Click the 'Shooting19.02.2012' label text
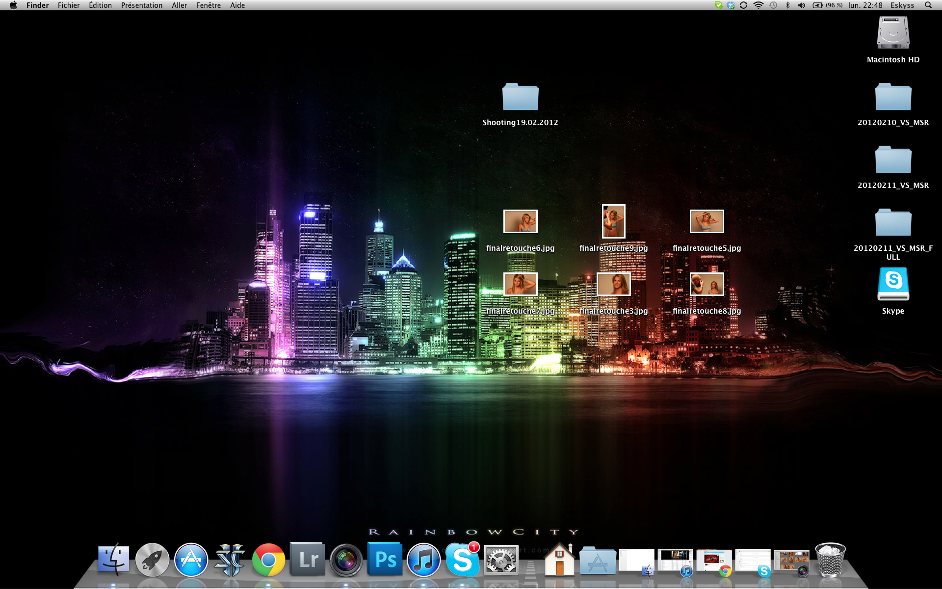Image resolution: width=942 pixels, height=589 pixels. tap(520, 123)
